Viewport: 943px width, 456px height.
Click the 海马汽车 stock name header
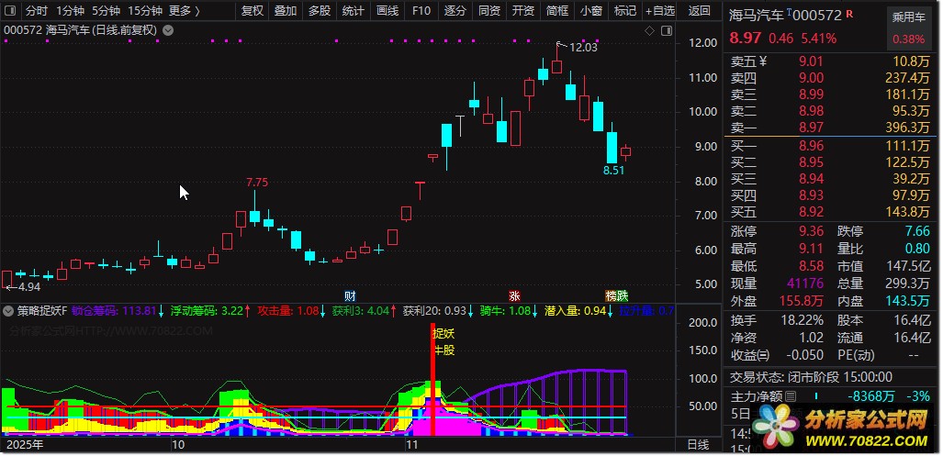(x=757, y=16)
